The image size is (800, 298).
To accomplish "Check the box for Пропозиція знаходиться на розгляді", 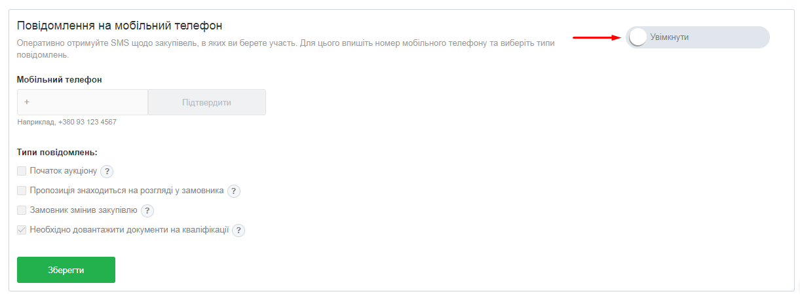I will (x=22, y=191).
